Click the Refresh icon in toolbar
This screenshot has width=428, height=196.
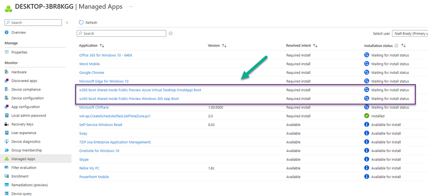pos(81,22)
